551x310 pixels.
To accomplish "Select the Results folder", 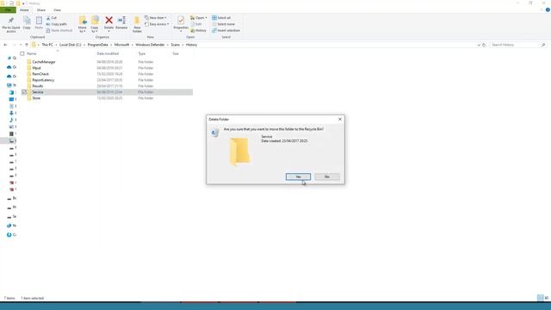I will click(38, 86).
